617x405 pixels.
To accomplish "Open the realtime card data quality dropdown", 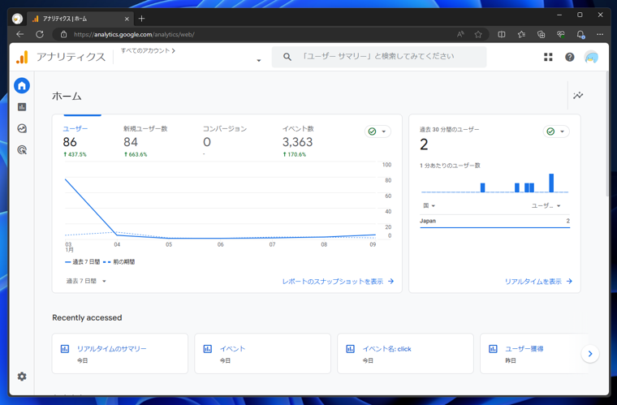I will pyautogui.click(x=556, y=131).
